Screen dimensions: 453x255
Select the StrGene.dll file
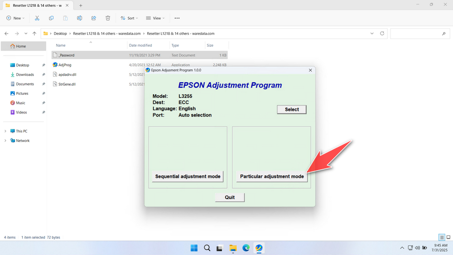click(67, 84)
